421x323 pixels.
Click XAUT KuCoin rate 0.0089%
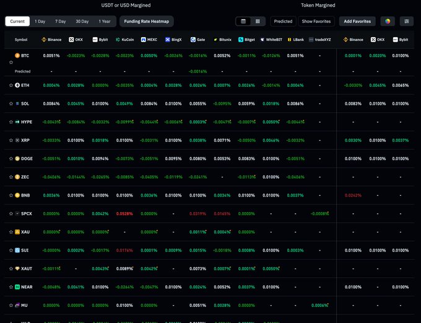[x=124, y=268]
